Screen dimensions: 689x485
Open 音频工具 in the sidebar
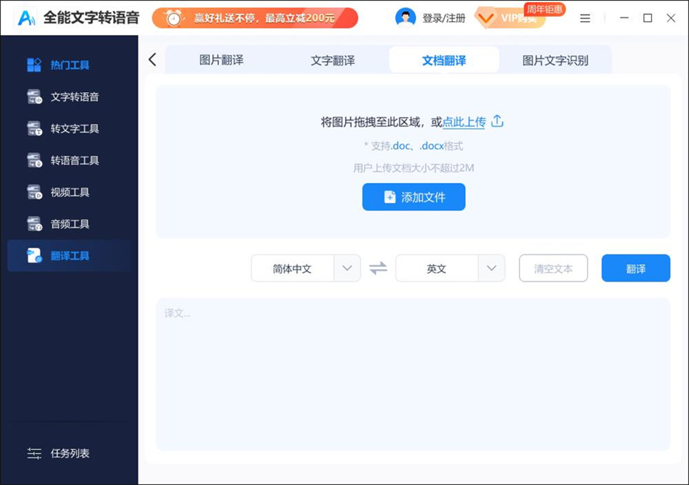tap(70, 224)
